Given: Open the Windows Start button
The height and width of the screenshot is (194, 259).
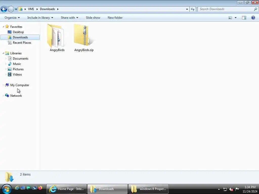Looking at the screenshot, I should coord(7,189).
